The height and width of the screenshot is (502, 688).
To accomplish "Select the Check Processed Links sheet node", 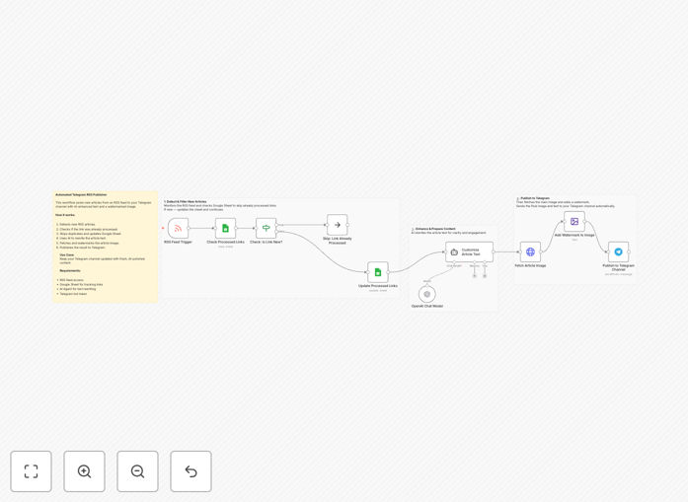I will pos(225,228).
